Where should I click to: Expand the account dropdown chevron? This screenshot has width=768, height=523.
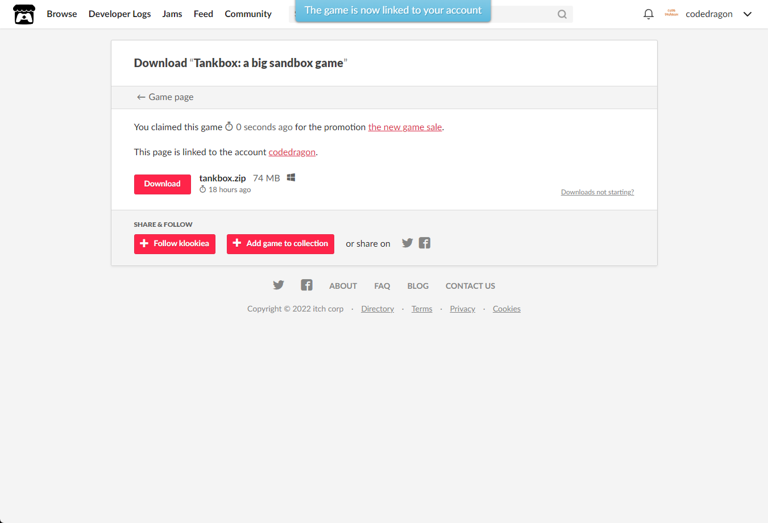(x=748, y=14)
